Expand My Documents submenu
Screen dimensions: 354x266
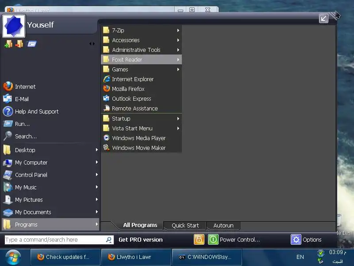pos(50,212)
